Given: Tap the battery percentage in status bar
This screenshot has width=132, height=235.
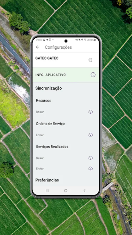Looking at the screenshot, I should pyautogui.click(x=92, y=40).
